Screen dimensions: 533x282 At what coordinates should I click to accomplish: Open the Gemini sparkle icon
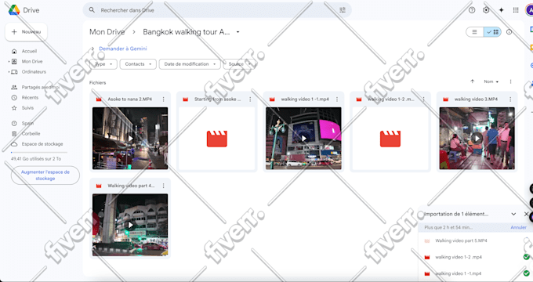501,10
